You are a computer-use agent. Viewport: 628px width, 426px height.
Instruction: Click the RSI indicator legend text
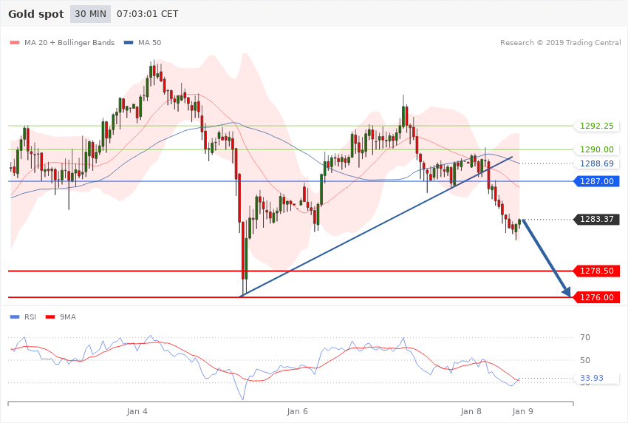coord(30,317)
